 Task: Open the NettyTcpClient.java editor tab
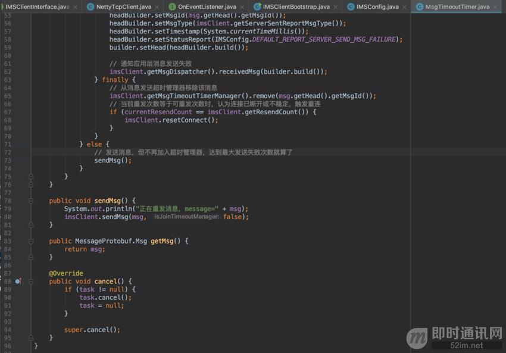click(124, 7)
